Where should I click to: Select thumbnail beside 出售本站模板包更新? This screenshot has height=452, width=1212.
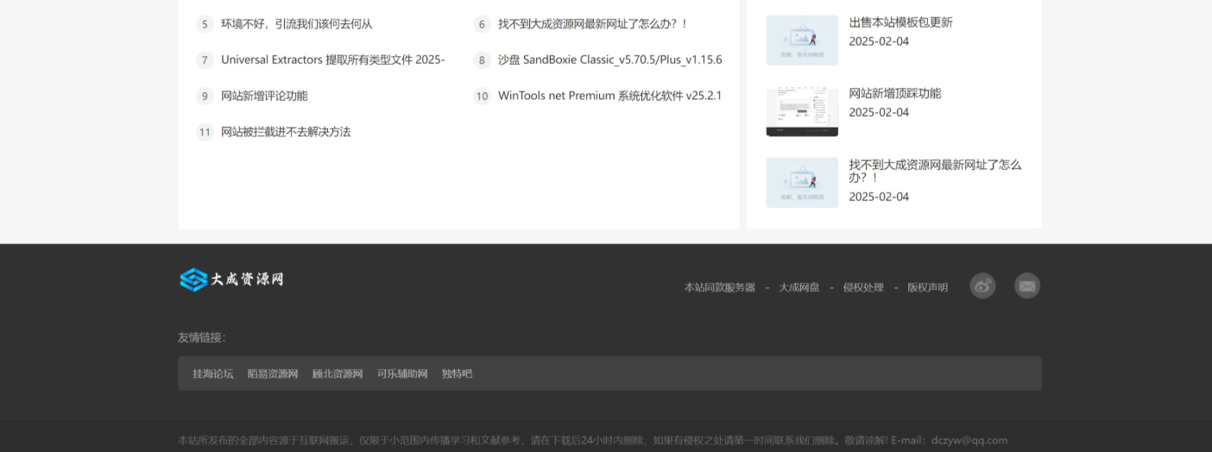802,40
